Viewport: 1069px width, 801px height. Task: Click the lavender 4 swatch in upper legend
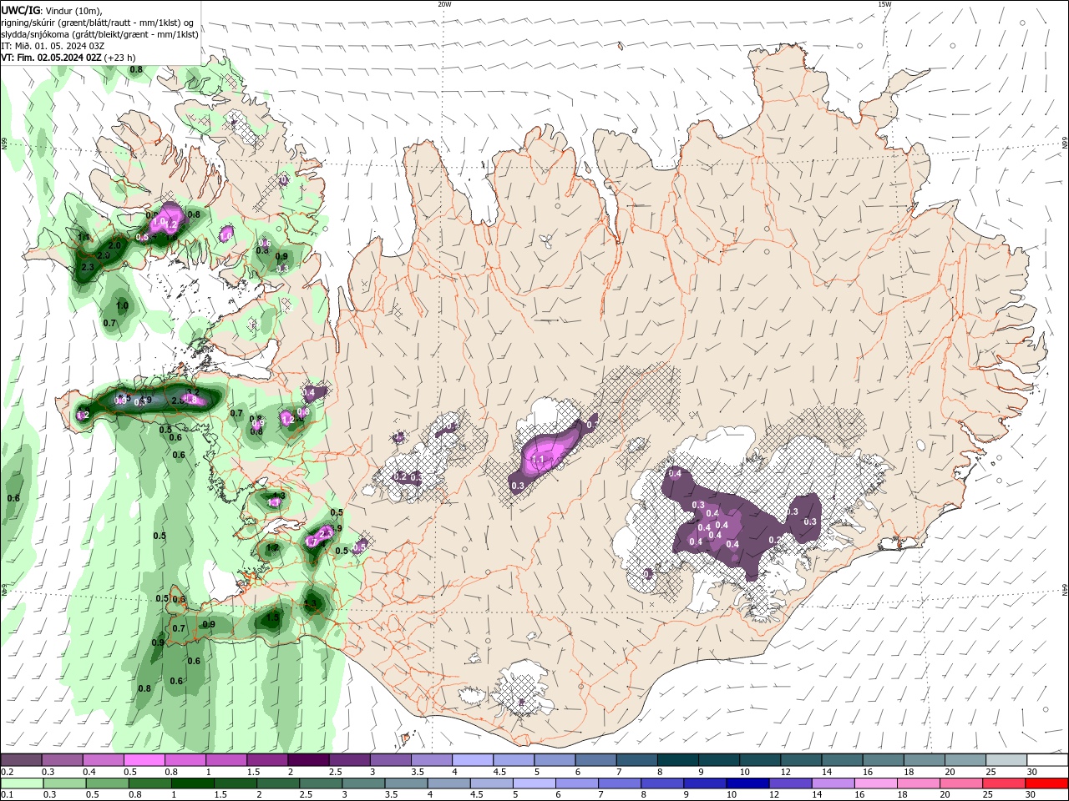click(x=473, y=760)
